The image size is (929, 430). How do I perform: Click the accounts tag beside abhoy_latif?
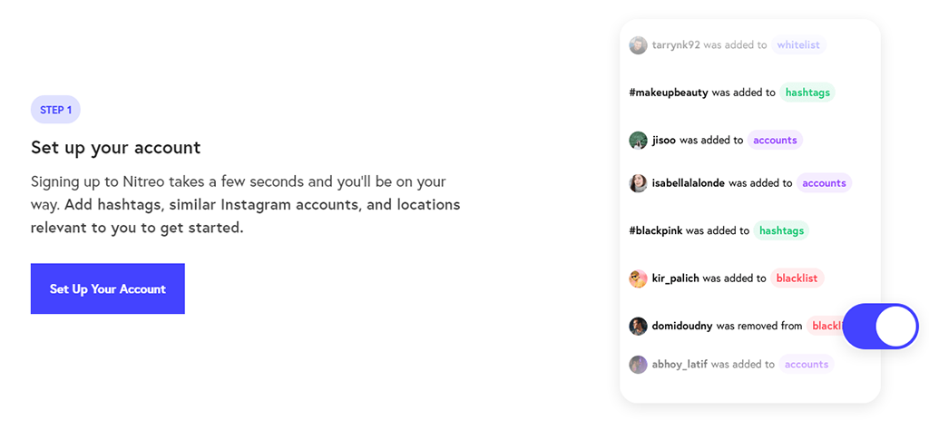[807, 365]
